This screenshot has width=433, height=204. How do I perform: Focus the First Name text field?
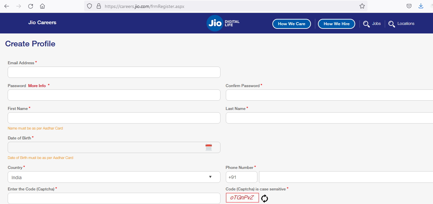pos(114,118)
